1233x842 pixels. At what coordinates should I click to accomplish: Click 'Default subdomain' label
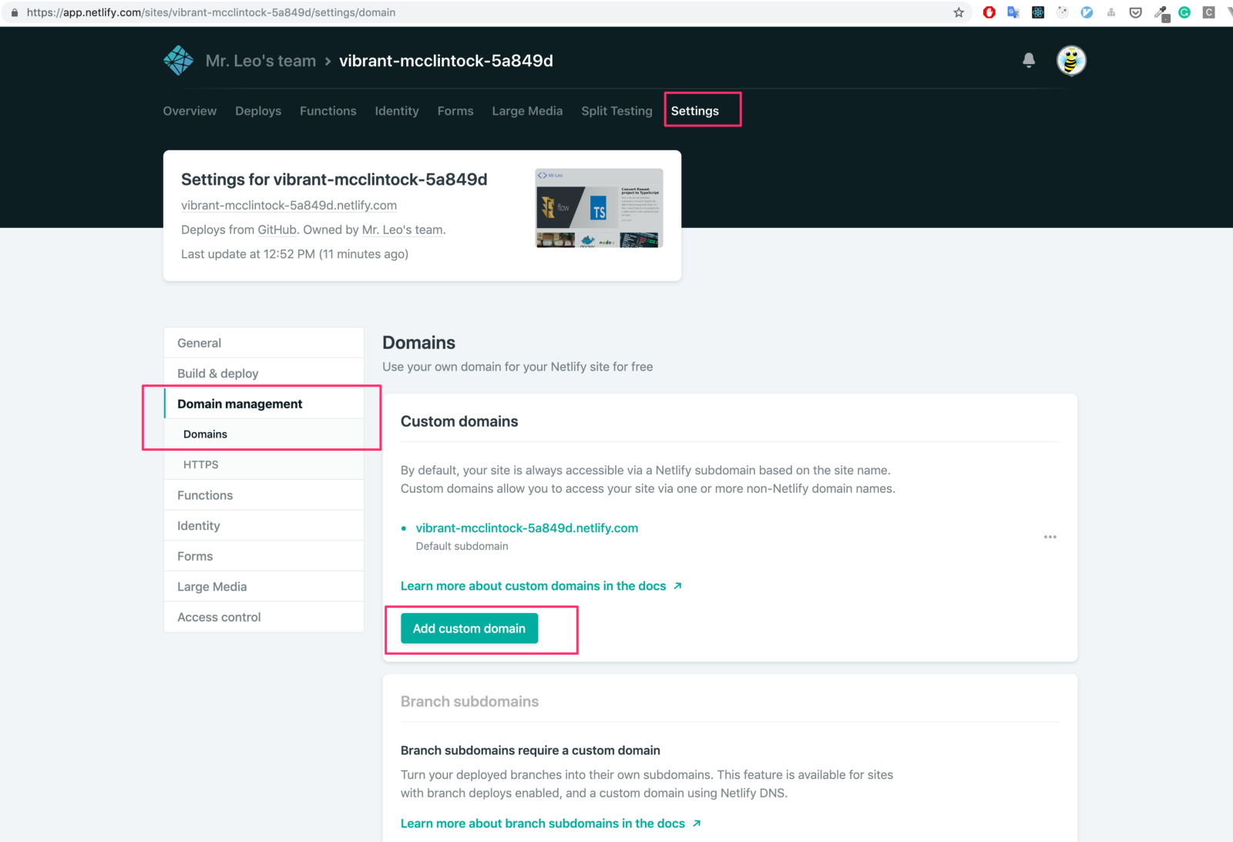(x=462, y=546)
